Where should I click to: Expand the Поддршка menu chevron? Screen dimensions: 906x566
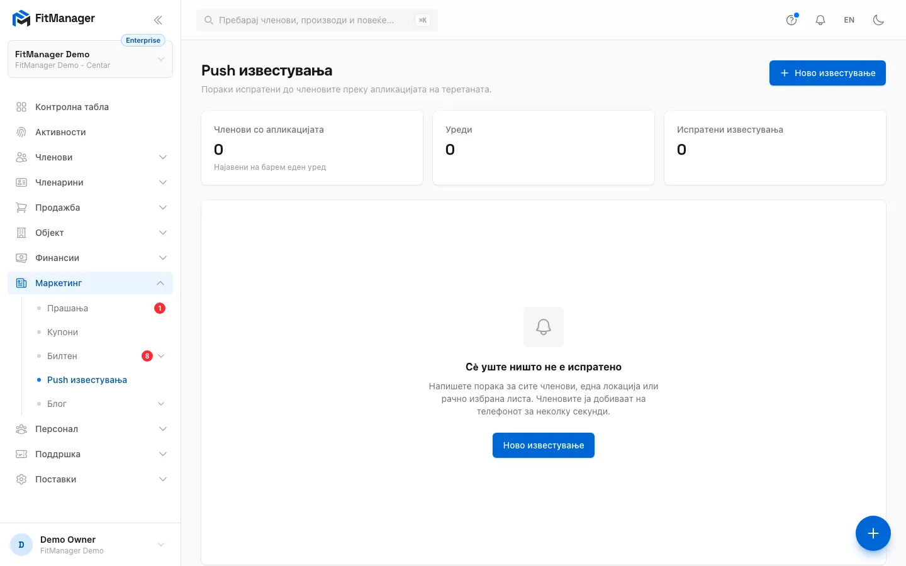click(x=163, y=454)
